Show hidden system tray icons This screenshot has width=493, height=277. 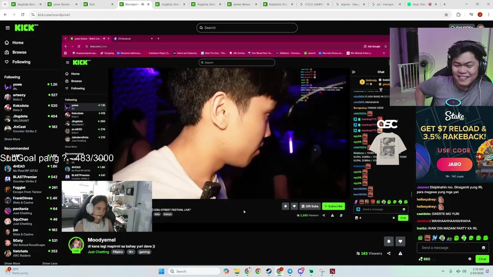tap(443, 271)
